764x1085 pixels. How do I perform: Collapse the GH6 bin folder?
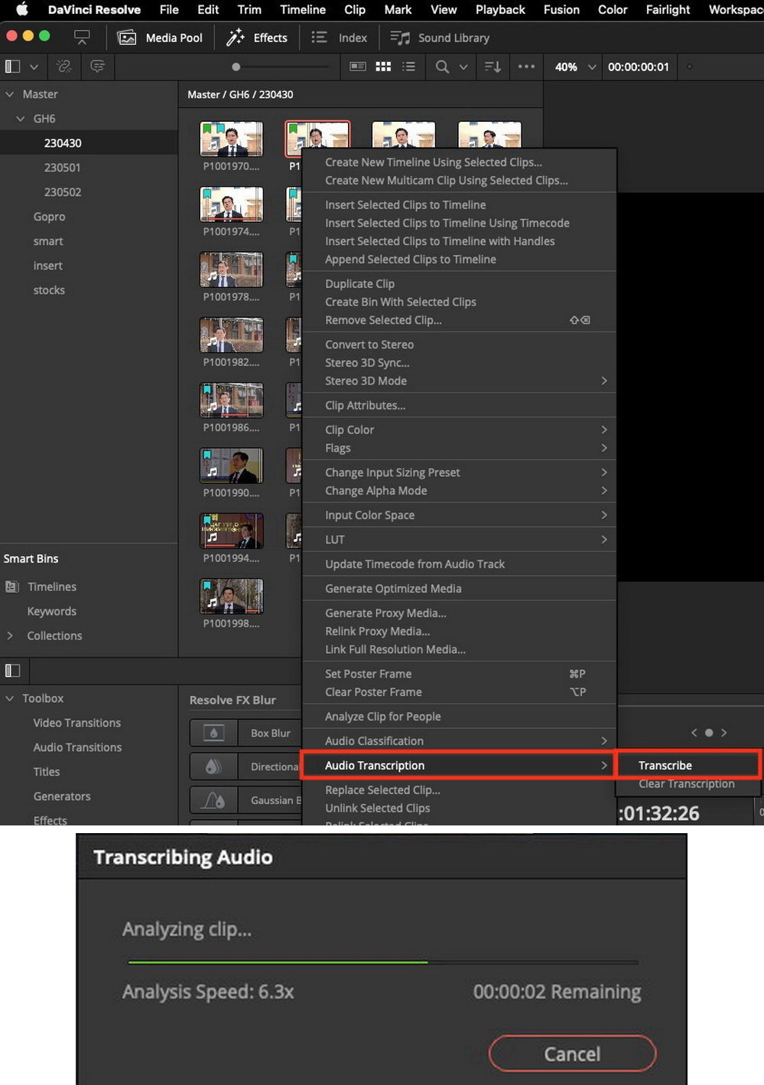pos(21,119)
